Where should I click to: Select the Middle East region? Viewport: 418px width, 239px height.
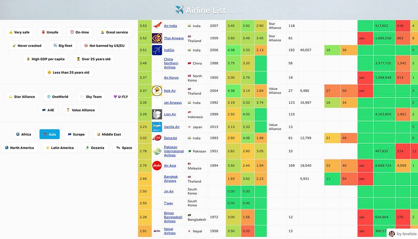[x=109, y=134]
